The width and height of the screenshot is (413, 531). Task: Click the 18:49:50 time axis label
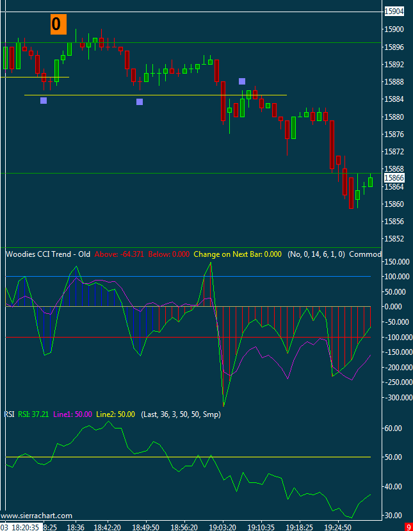click(146, 527)
